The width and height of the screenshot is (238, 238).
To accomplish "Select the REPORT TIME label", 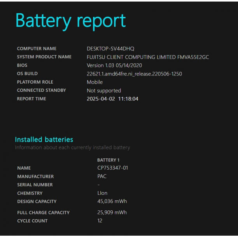I will 31,99.
